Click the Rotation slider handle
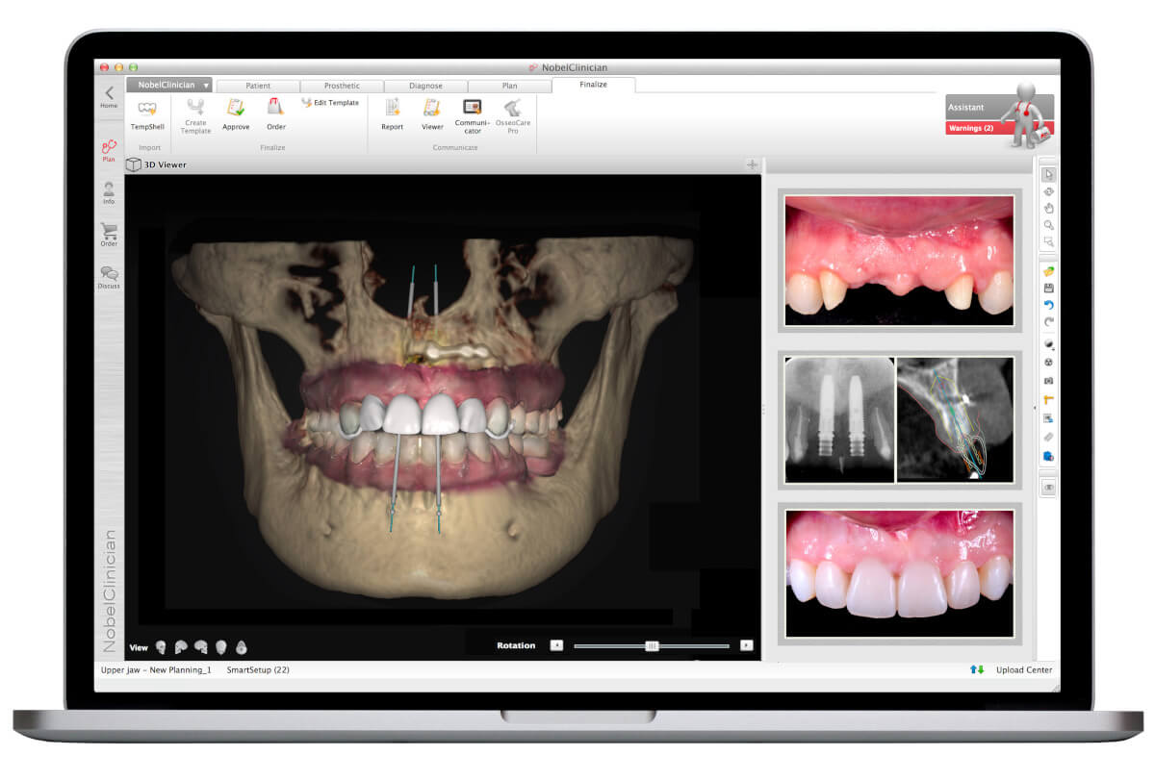 652,646
